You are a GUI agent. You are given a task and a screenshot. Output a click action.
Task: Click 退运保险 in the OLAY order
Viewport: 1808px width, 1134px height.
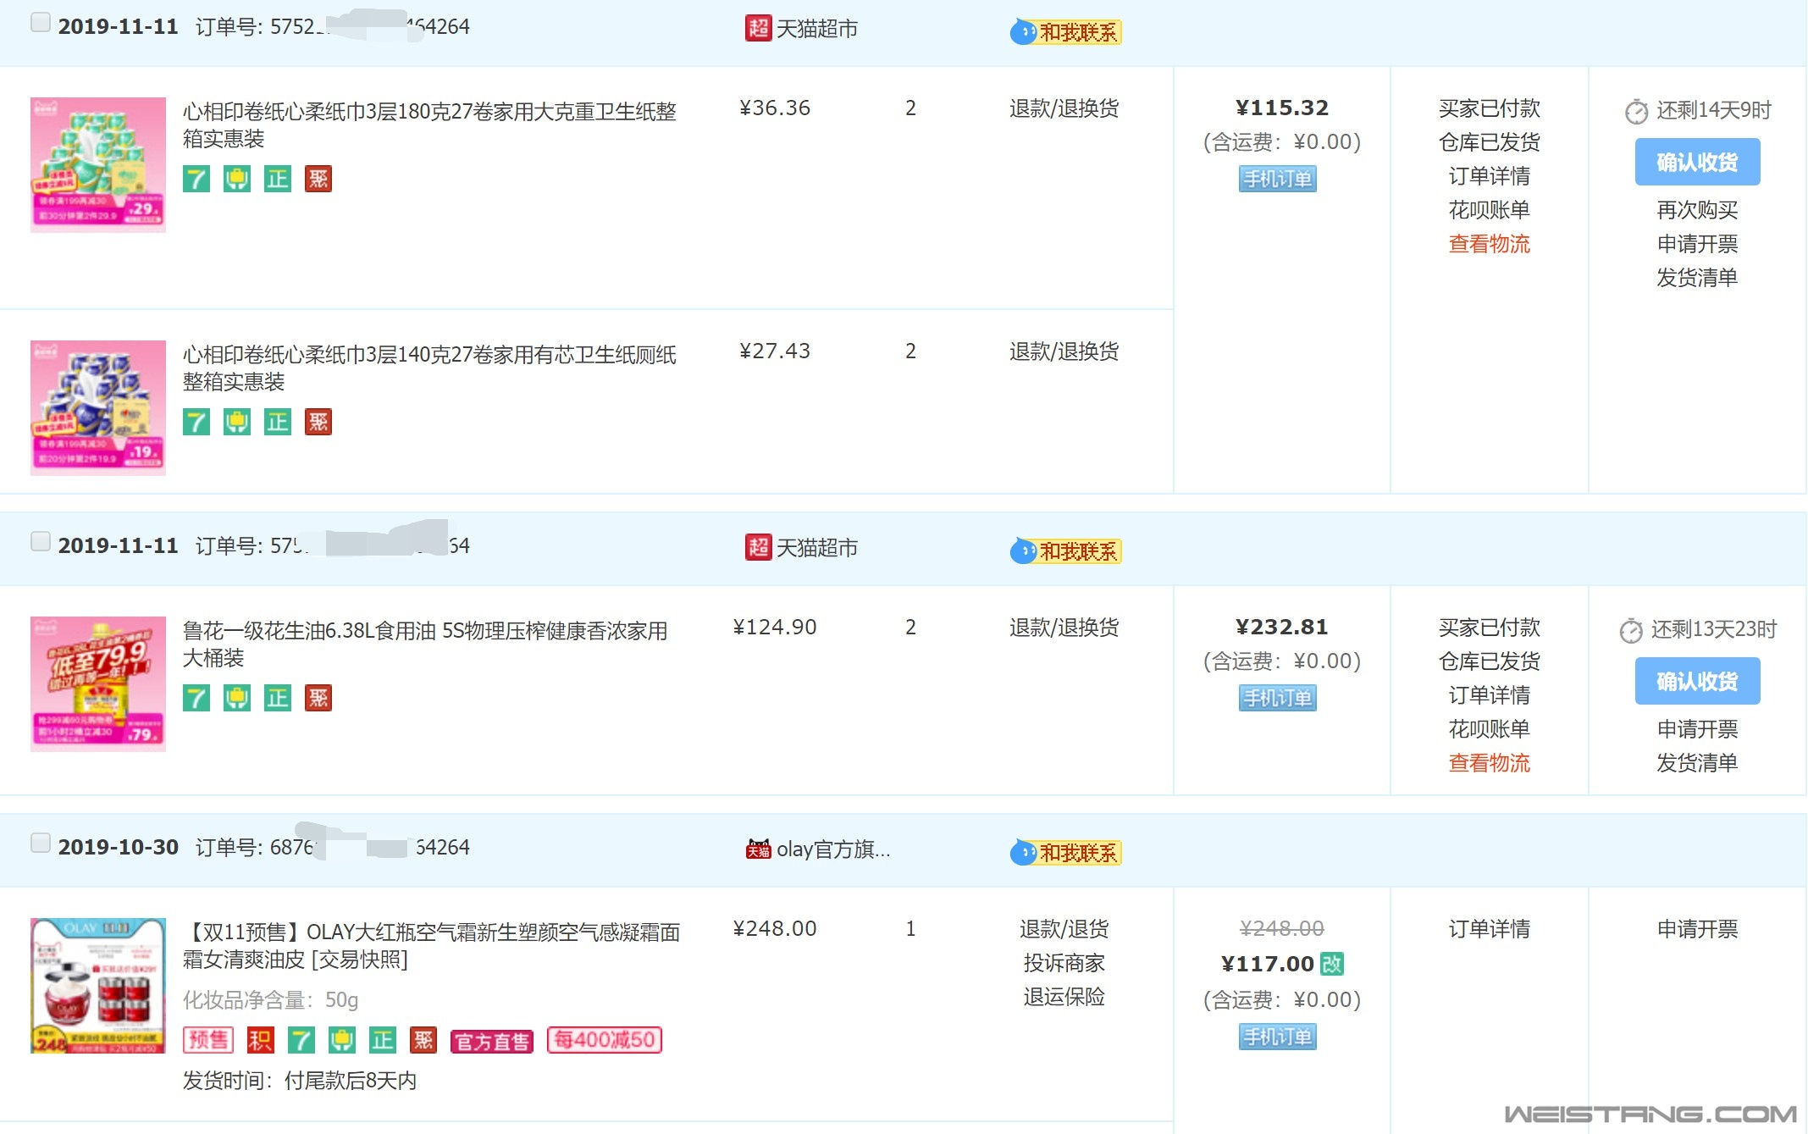(x=1064, y=997)
